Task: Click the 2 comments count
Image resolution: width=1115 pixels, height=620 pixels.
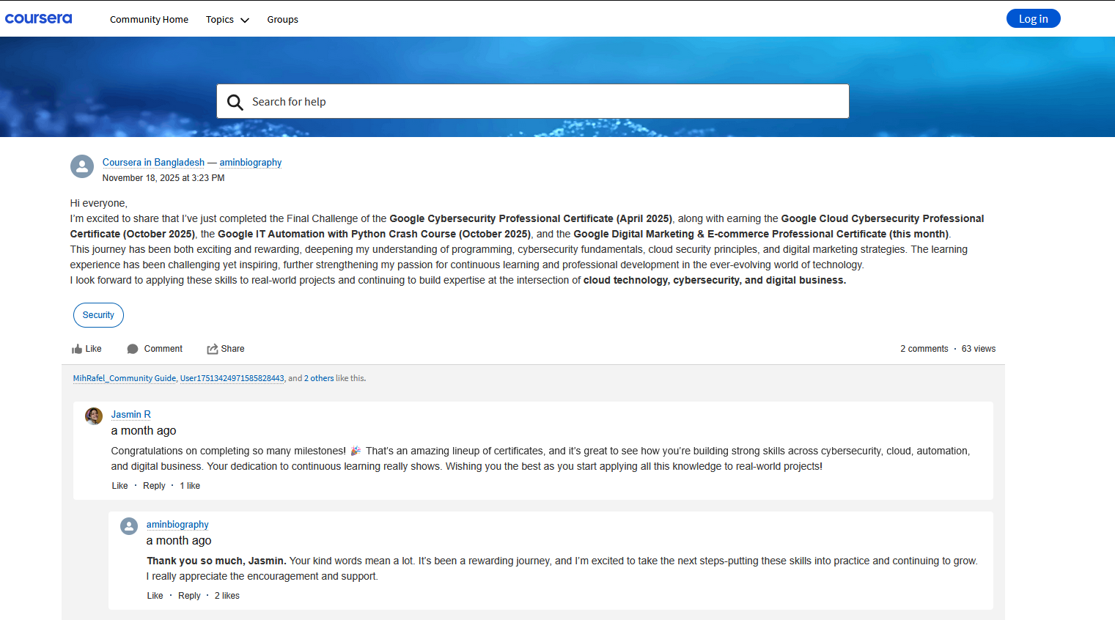Action: click(x=924, y=349)
